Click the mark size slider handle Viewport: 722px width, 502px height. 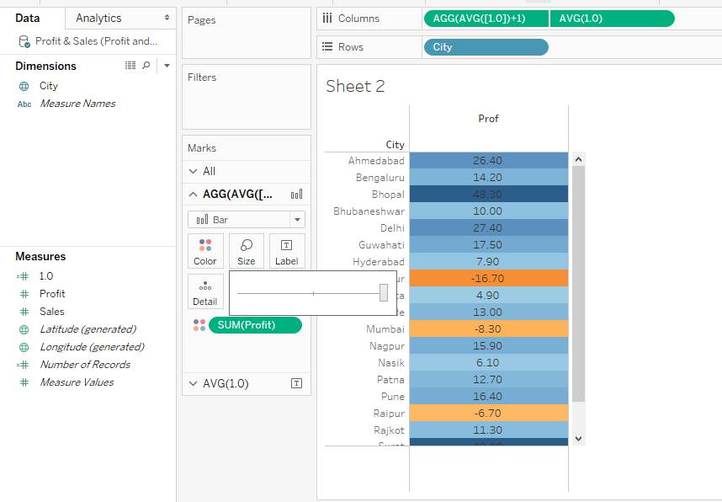point(384,292)
